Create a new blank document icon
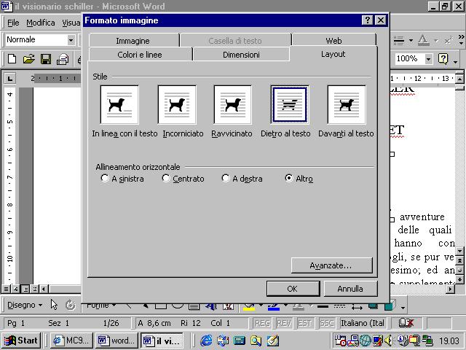The height and width of the screenshot is (350, 466). point(12,59)
